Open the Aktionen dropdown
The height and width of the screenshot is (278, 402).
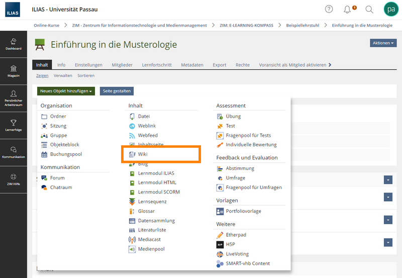point(383,43)
